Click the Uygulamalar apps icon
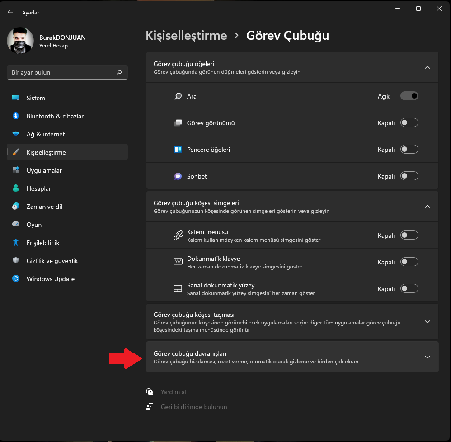 [16, 170]
